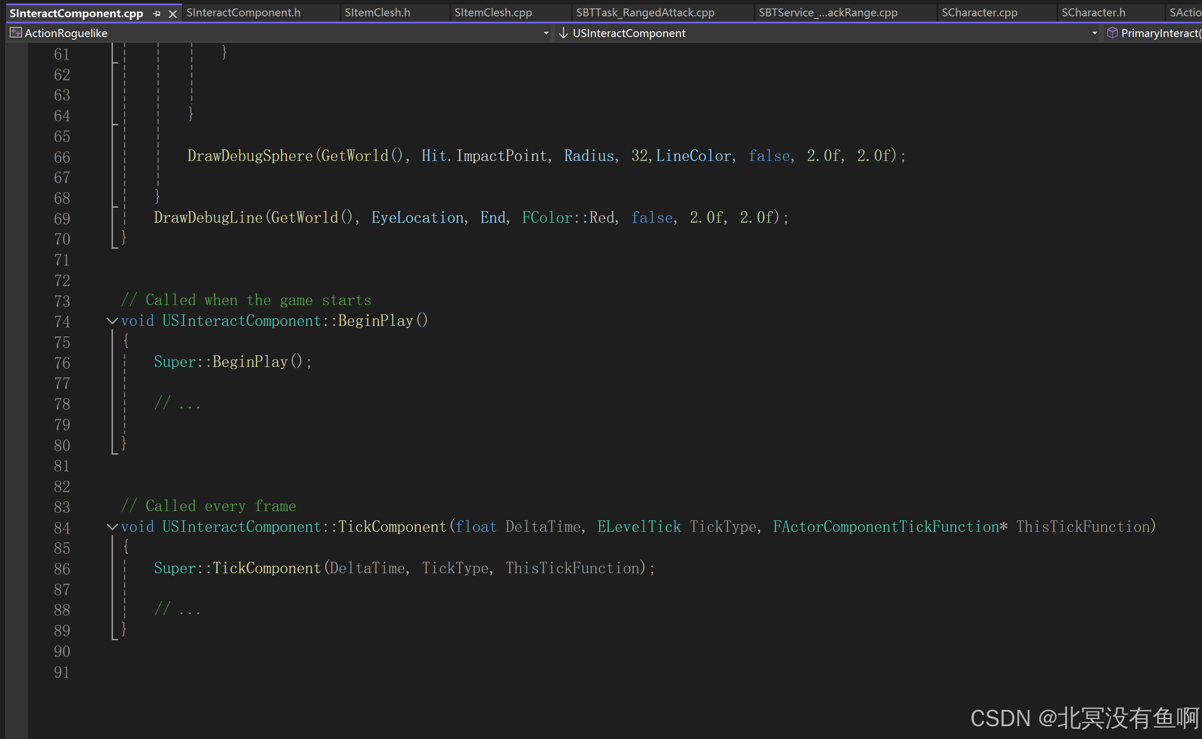Open the SItemClesh.h tab

tap(377, 13)
